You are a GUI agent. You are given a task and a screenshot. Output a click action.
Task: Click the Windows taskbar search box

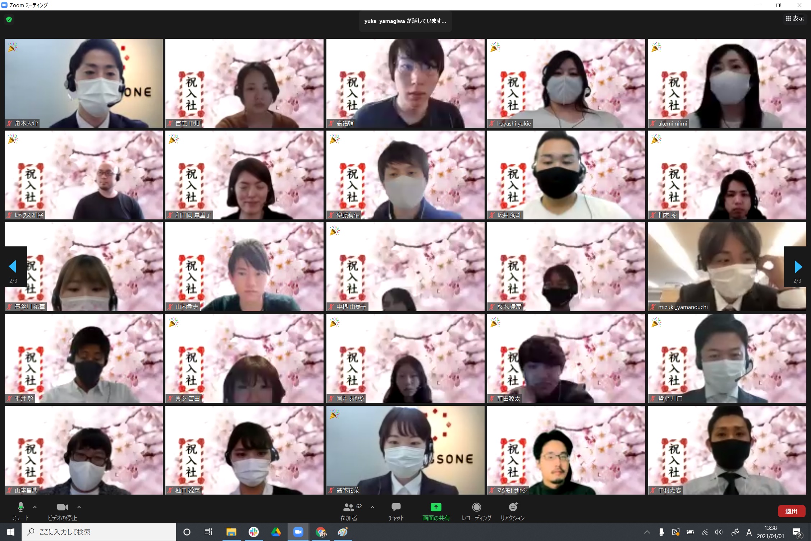pos(99,532)
